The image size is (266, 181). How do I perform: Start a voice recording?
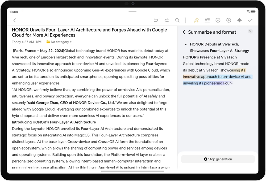[239, 20]
